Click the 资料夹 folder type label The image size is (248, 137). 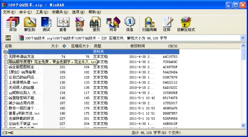(x=98, y=52)
